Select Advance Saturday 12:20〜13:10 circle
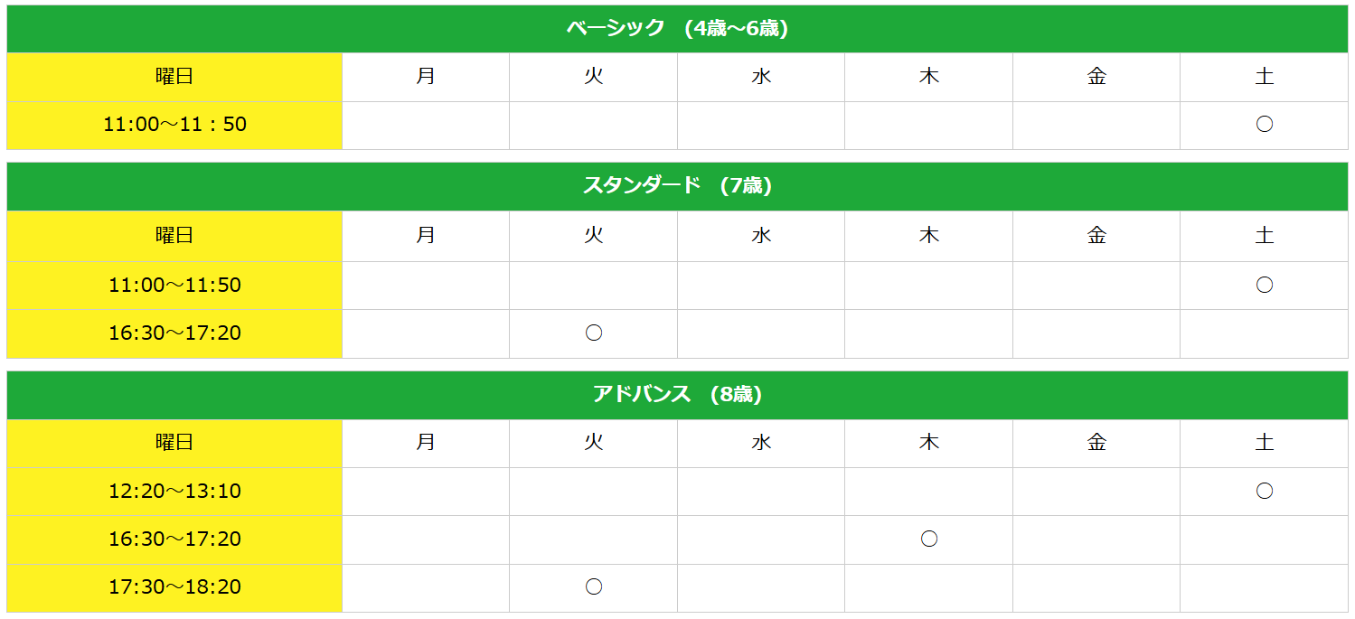The image size is (1355, 619). (1264, 492)
